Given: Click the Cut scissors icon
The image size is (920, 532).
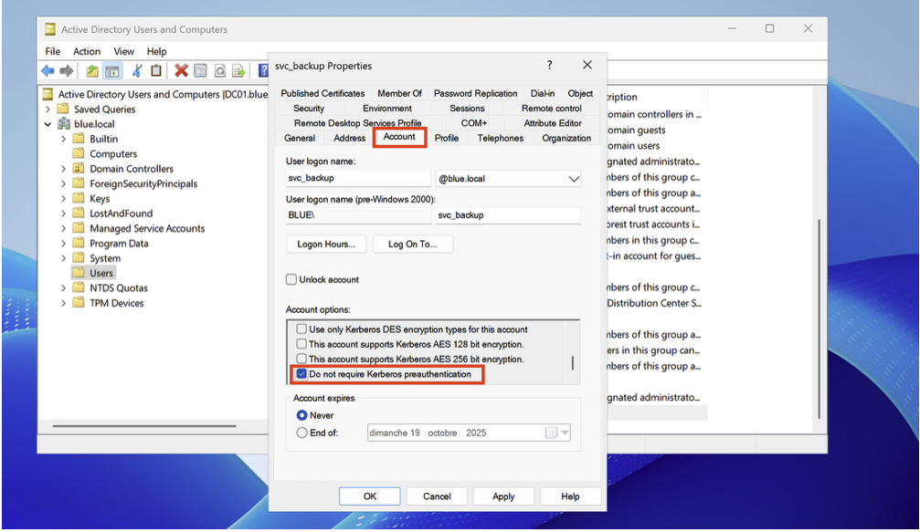Looking at the screenshot, I should pyautogui.click(x=137, y=71).
